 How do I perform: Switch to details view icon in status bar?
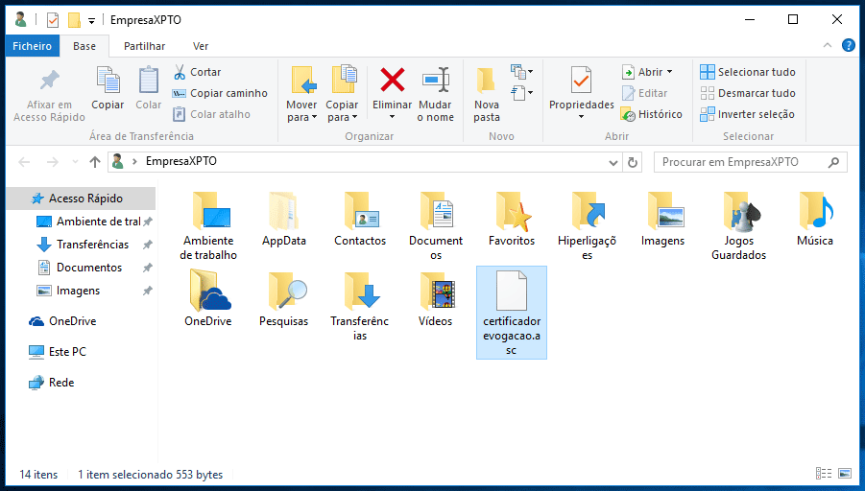pyautogui.click(x=824, y=474)
